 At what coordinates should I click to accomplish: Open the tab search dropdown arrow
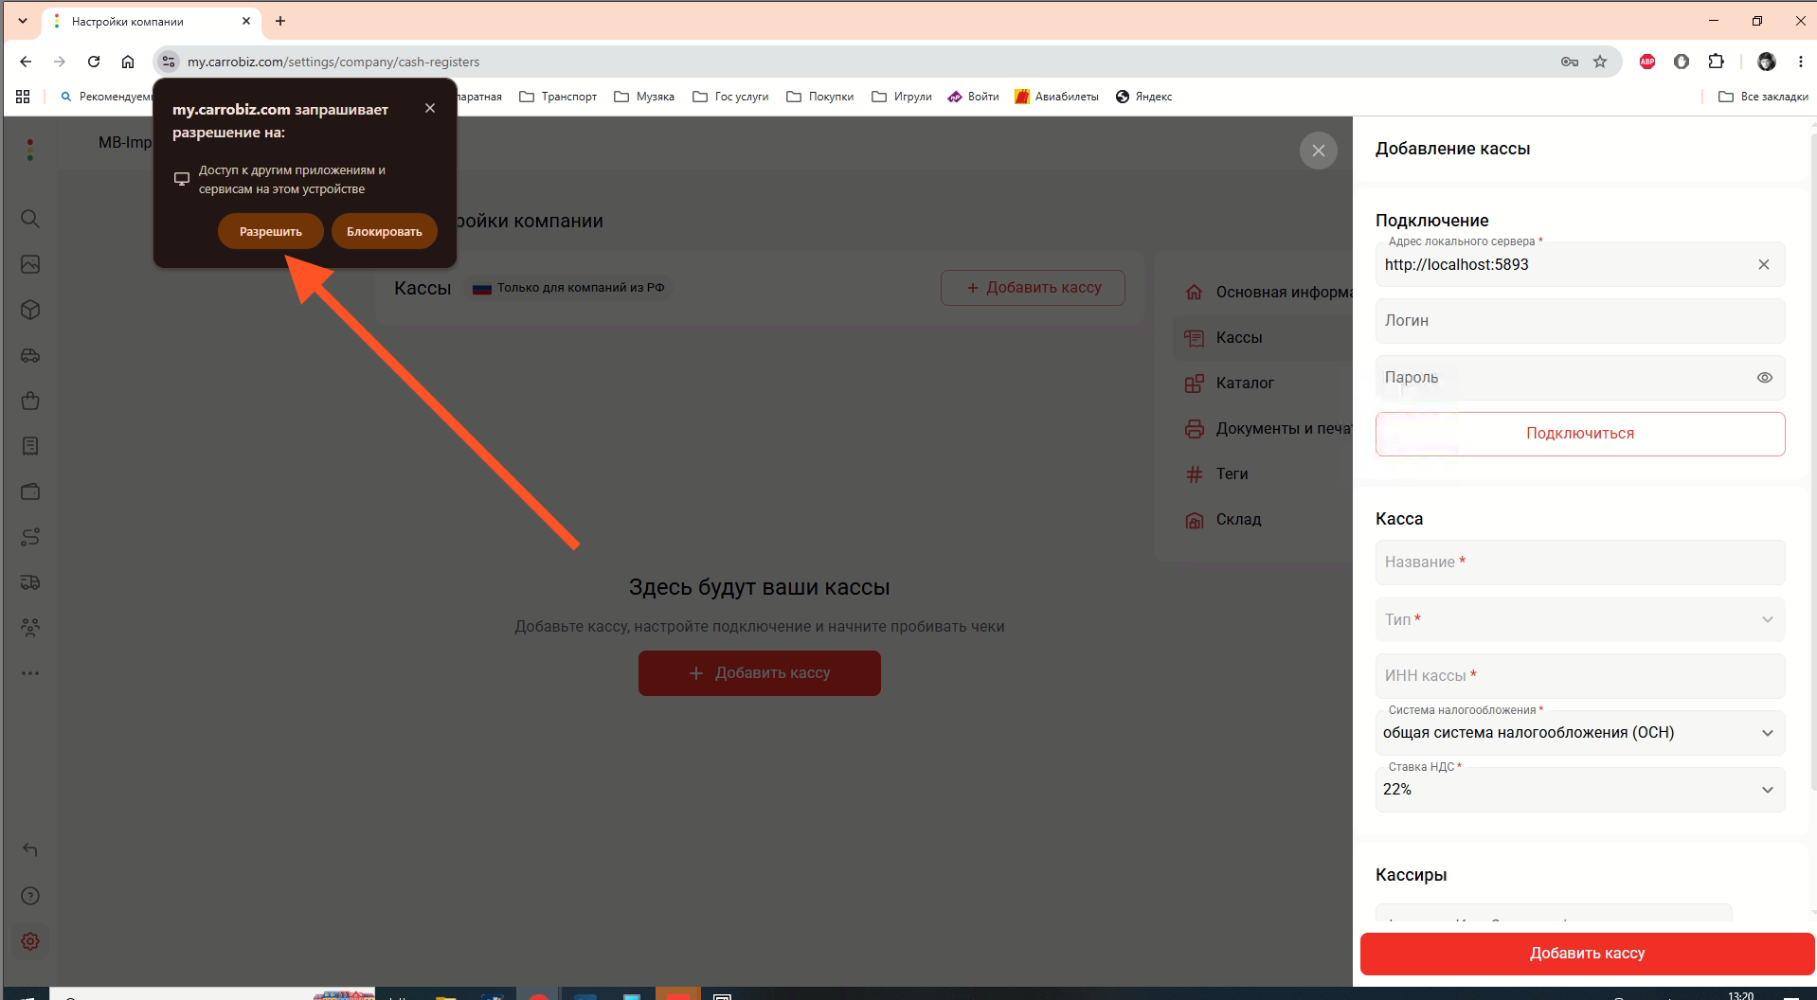tap(23, 21)
